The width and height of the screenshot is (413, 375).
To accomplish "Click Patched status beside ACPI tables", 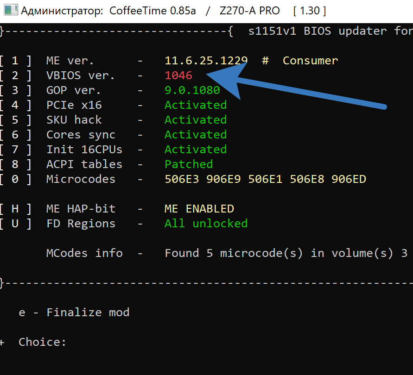I will click(189, 164).
